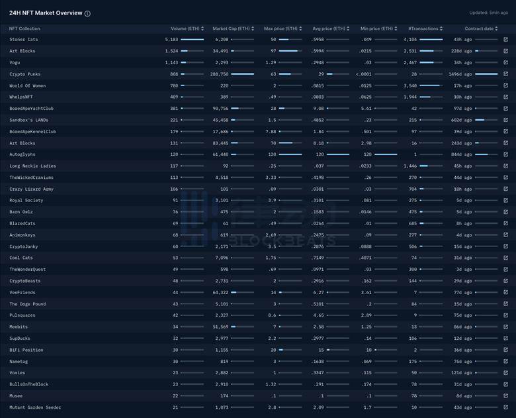
Task: Open external link for Royal Society
Action: click(x=505, y=201)
